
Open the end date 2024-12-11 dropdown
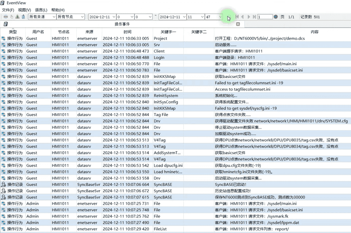tap(184, 17)
